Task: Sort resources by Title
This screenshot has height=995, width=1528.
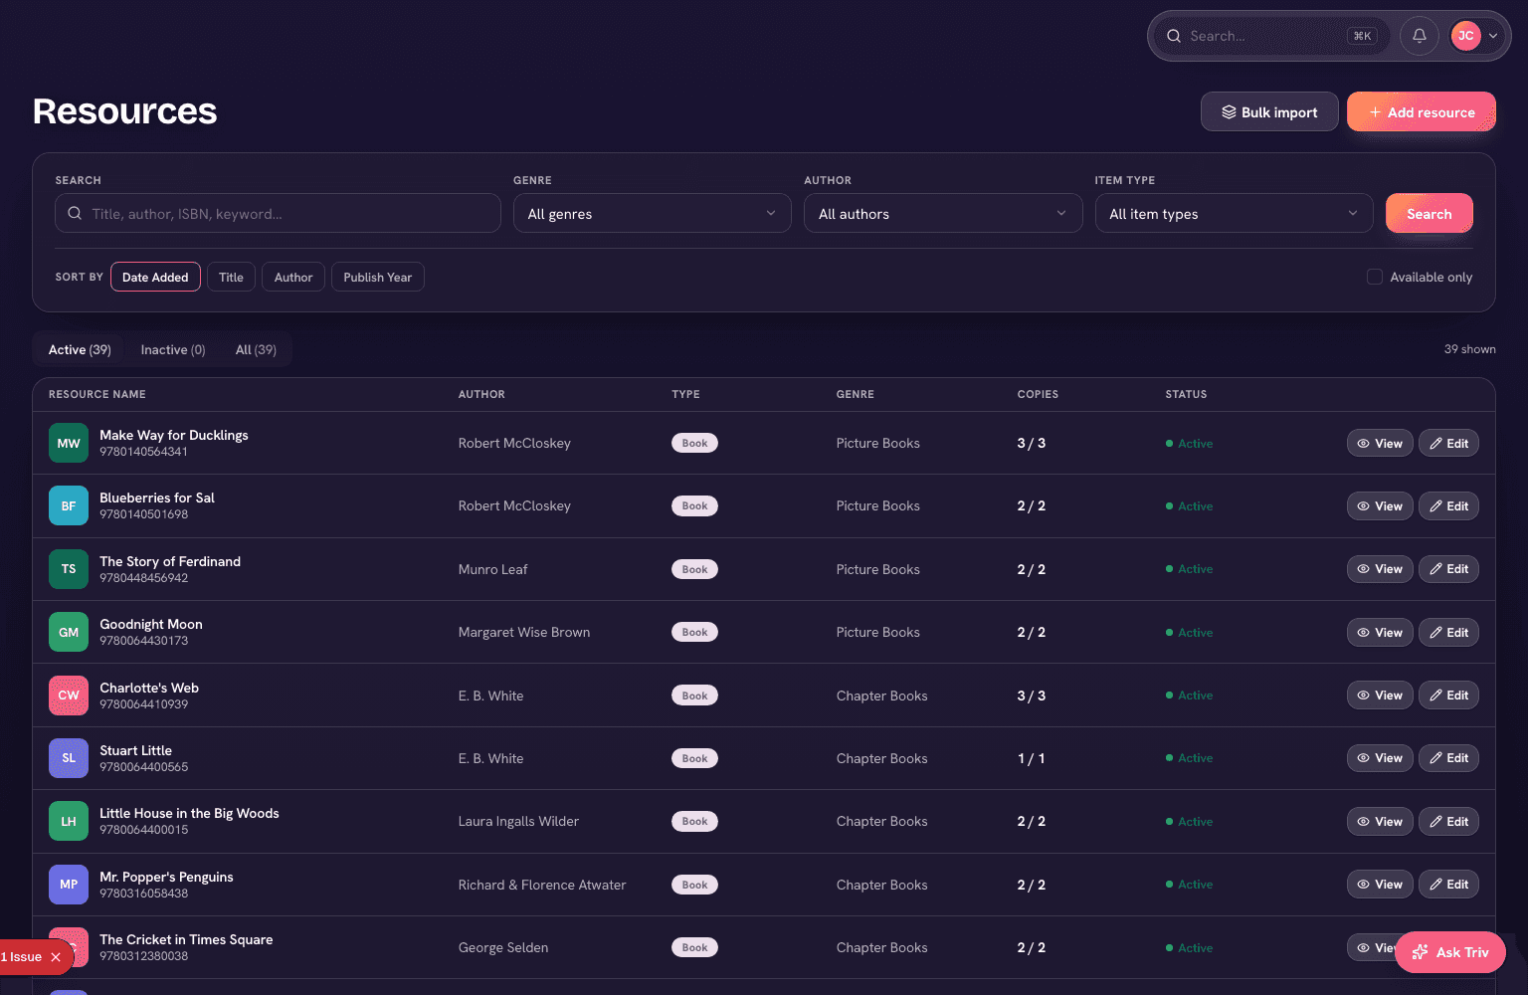Action: coord(231,277)
